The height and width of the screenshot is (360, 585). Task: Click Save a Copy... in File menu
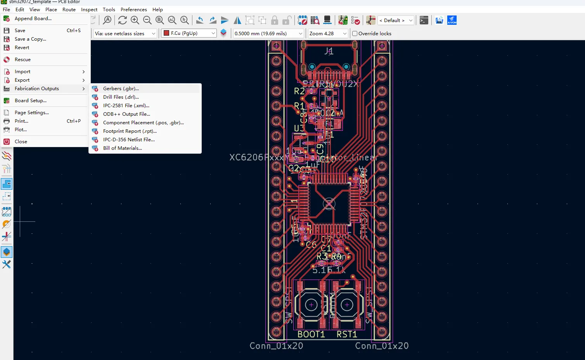(x=45, y=39)
